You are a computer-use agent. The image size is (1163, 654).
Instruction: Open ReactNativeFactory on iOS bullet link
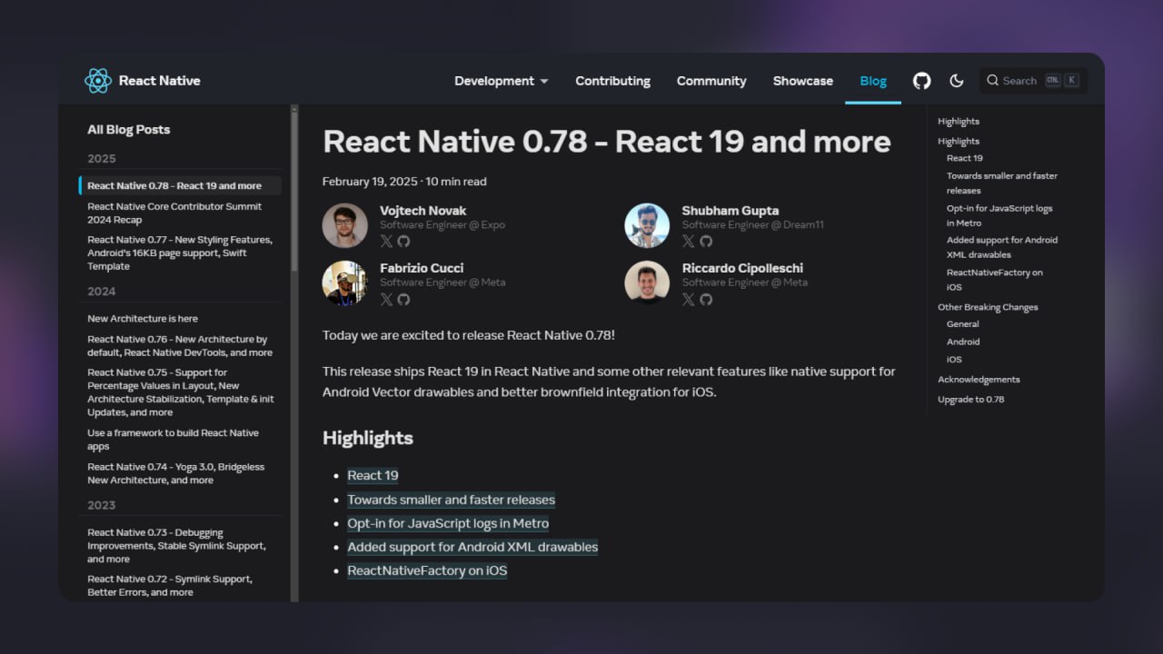tap(427, 570)
